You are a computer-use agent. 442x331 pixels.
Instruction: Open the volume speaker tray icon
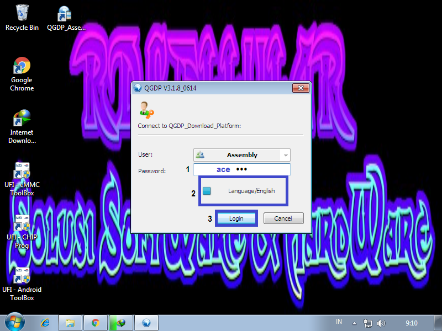click(381, 323)
